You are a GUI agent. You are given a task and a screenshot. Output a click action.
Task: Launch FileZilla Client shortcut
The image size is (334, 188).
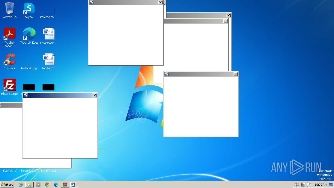pyautogui.click(x=9, y=87)
